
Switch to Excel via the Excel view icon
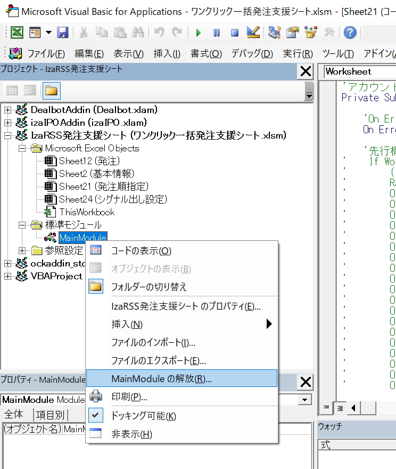pos(16,33)
